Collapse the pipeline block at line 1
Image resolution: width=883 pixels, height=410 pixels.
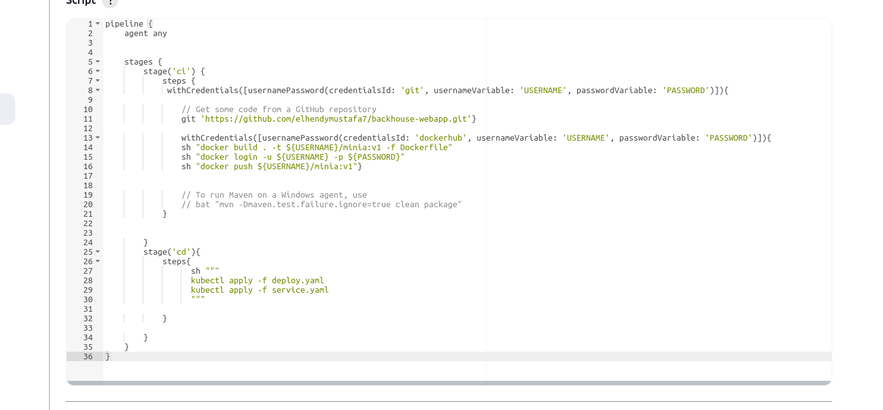(96, 23)
